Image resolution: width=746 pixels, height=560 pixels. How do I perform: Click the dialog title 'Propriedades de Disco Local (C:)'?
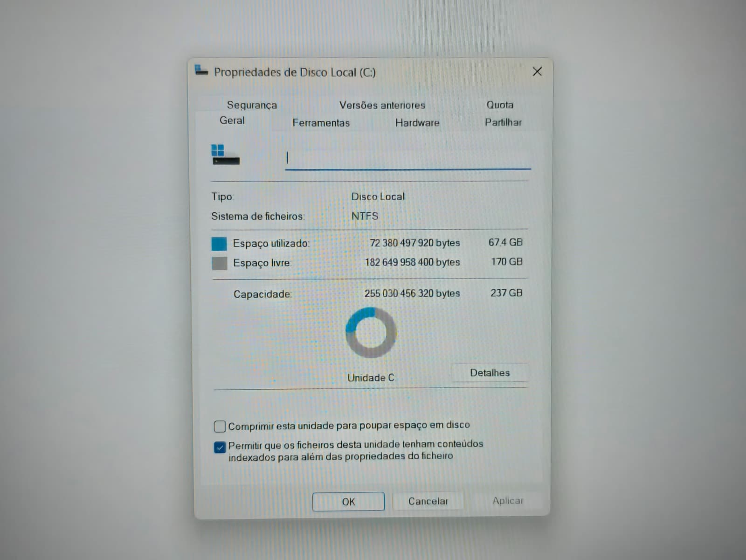click(x=295, y=72)
